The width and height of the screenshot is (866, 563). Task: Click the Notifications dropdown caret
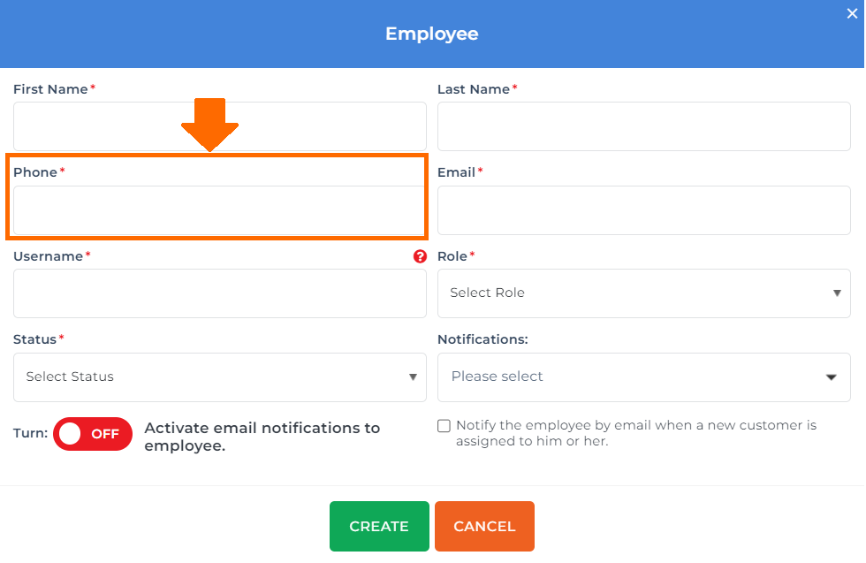pyautogui.click(x=831, y=377)
